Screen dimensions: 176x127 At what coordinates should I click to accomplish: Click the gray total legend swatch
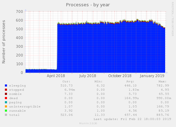click(x=6, y=115)
